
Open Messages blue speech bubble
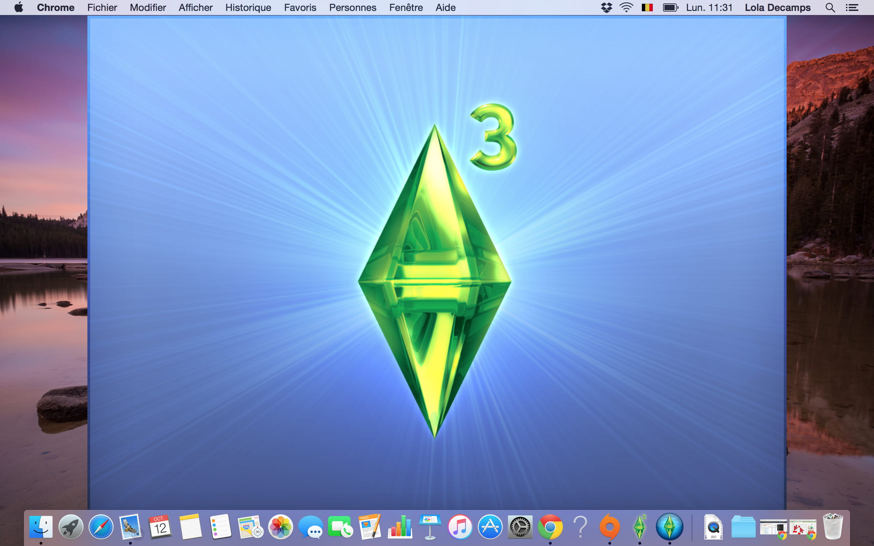click(310, 528)
